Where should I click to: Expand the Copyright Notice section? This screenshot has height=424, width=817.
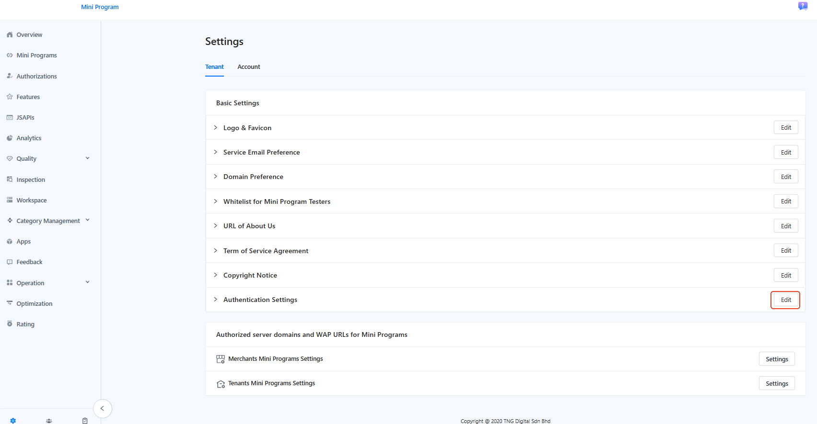[x=216, y=275]
